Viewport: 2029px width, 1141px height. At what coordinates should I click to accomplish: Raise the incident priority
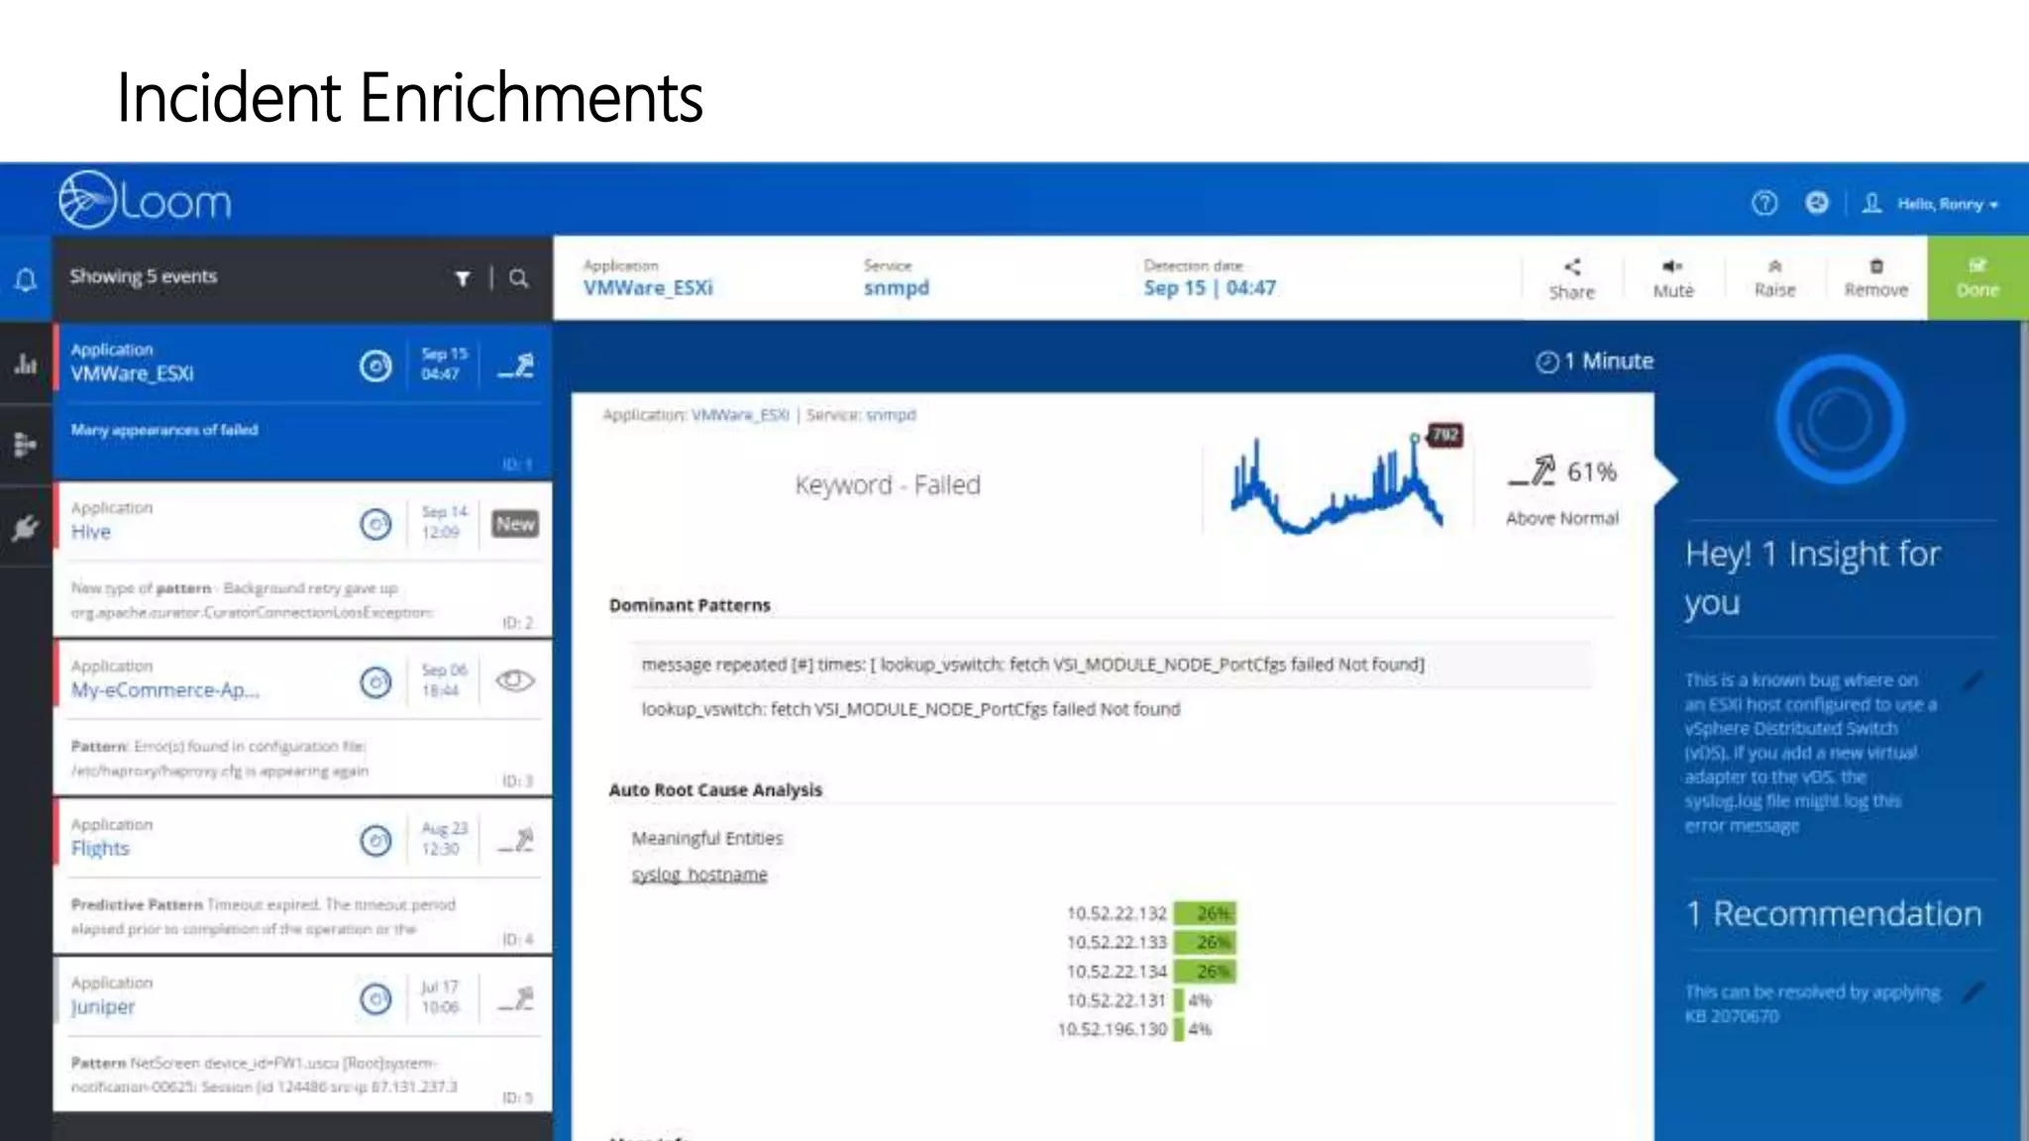coord(1773,278)
